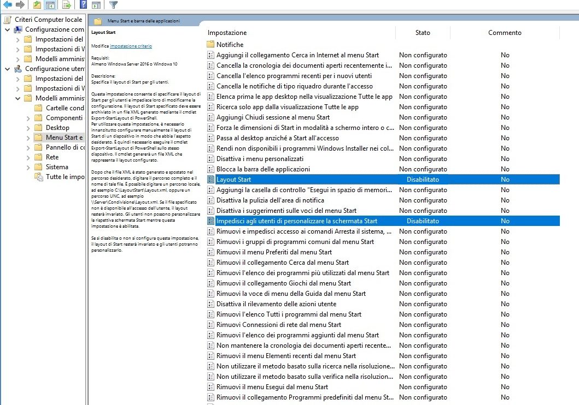
Task: Open the Help question mark icon
Action: click(83, 5)
